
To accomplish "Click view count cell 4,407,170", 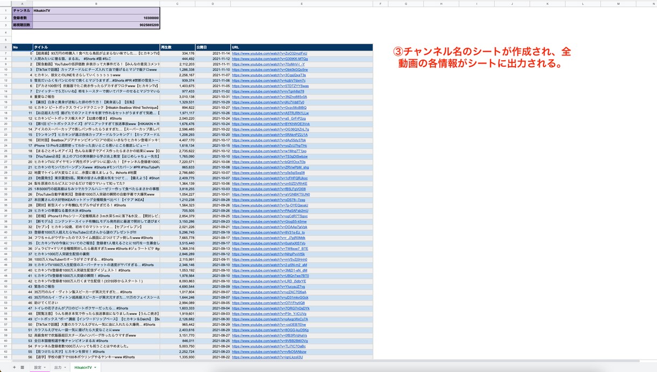I will click(177, 140).
